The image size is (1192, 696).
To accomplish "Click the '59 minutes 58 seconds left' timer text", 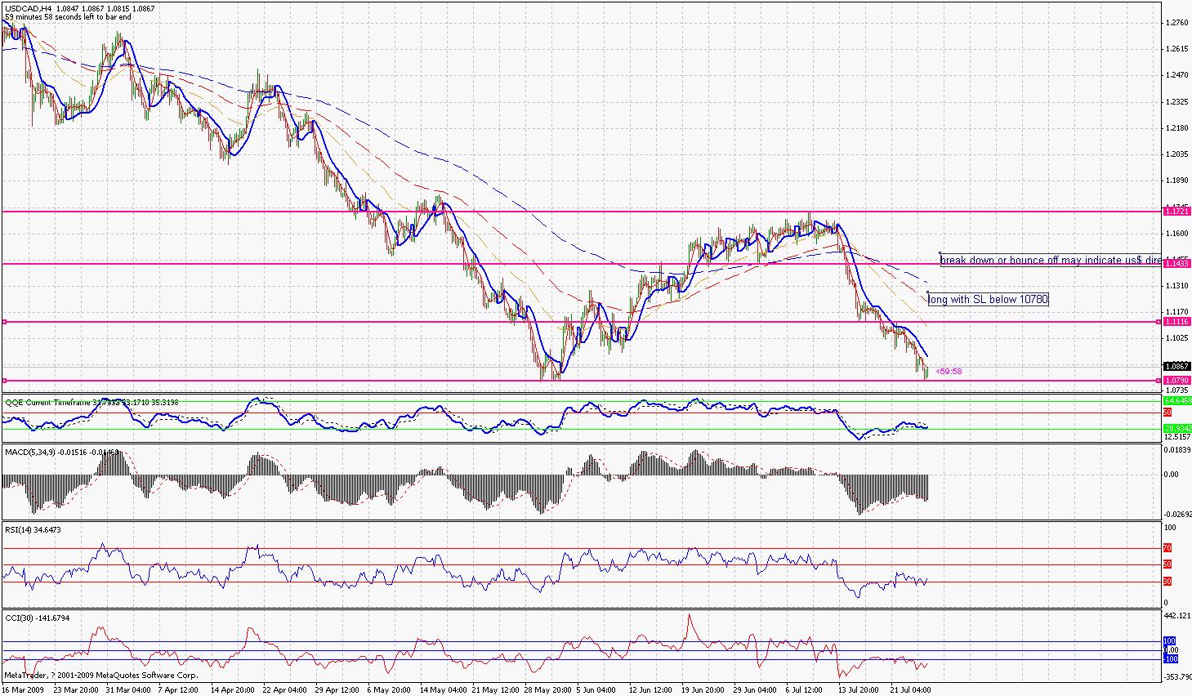I will coord(68,17).
